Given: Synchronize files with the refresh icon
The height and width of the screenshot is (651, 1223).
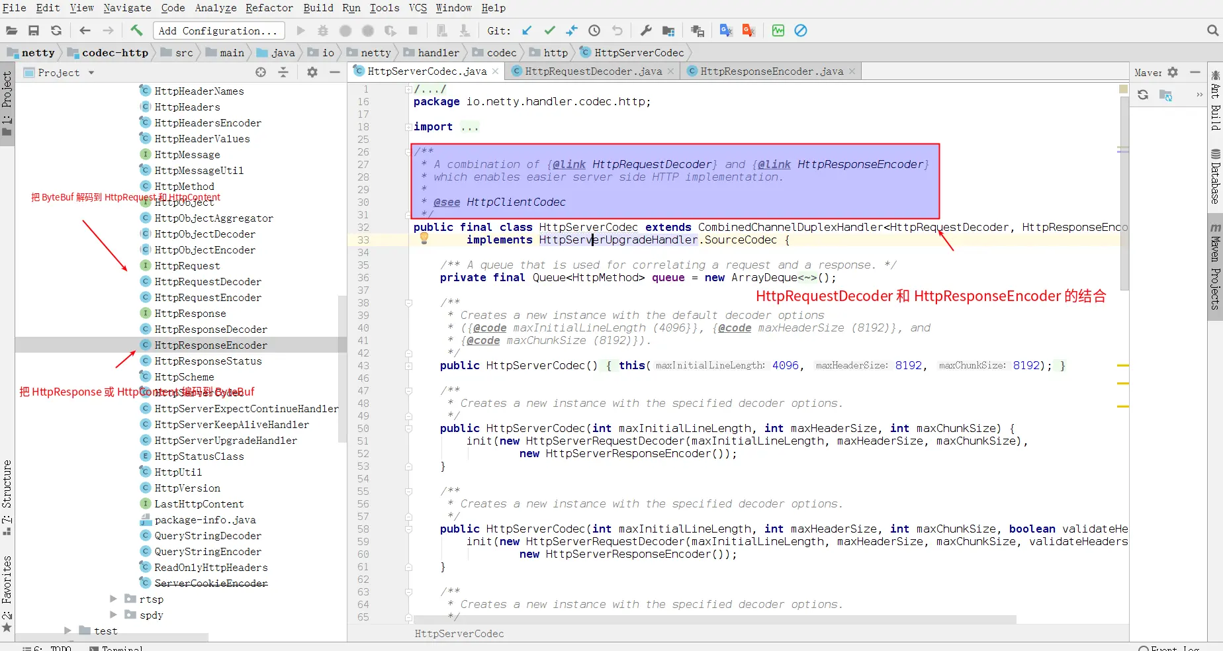Looking at the screenshot, I should pos(56,30).
